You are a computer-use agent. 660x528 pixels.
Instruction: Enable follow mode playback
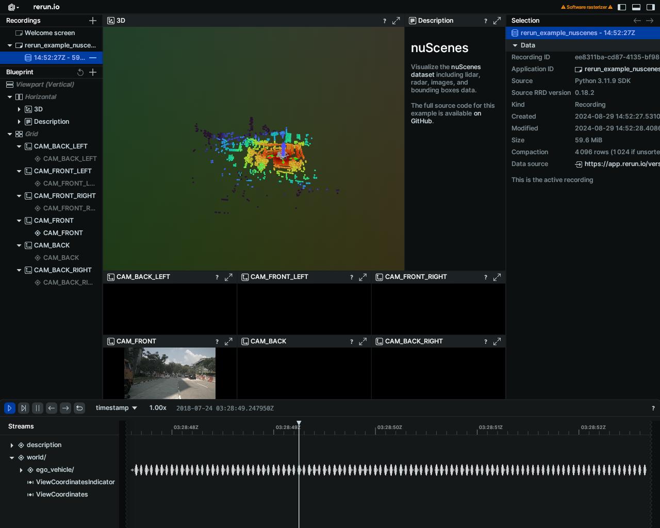coord(24,408)
